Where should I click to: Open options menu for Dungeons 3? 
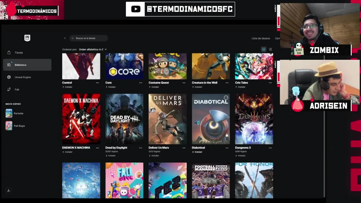pyautogui.click(x=270, y=148)
